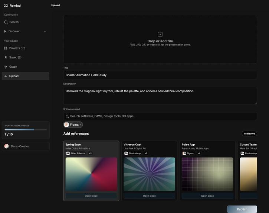This screenshot has height=213, width=269.
Task: Click the Discover play triangle icon
Action: (x=5, y=31)
